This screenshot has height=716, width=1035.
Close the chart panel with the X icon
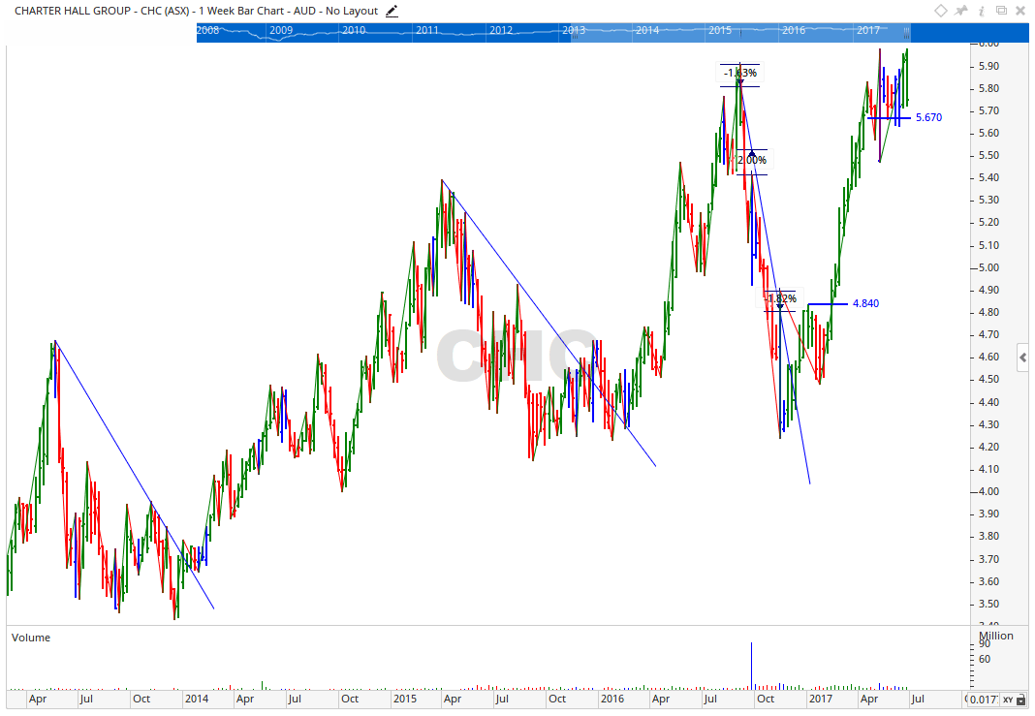pyautogui.click(x=1021, y=11)
